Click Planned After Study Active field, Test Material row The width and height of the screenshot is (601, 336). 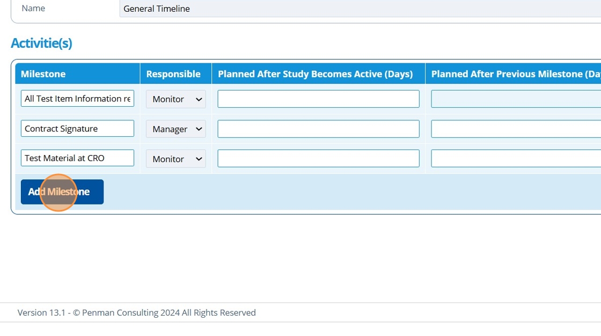(318, 158)
